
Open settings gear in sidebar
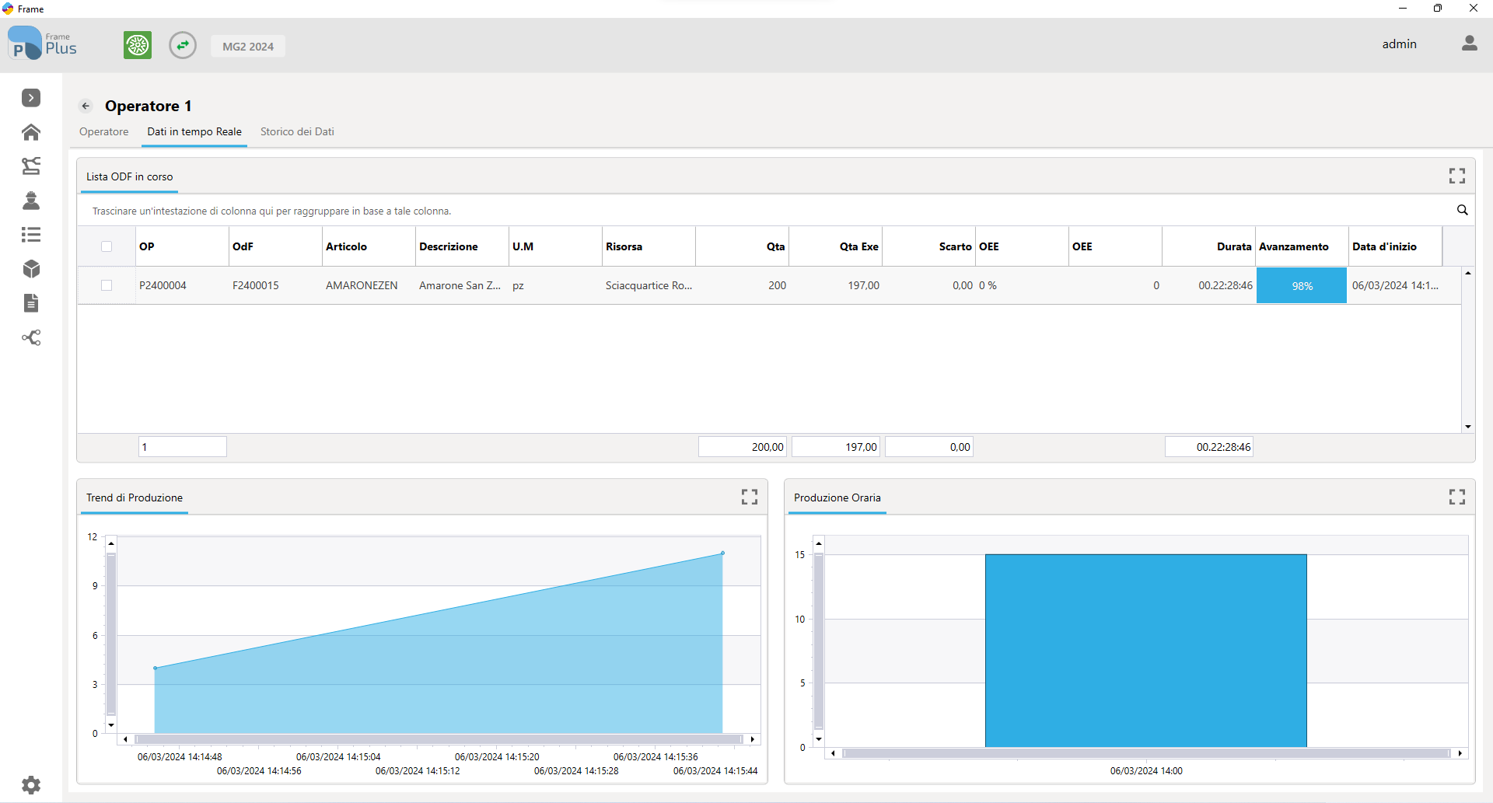[x=31, y=785]
